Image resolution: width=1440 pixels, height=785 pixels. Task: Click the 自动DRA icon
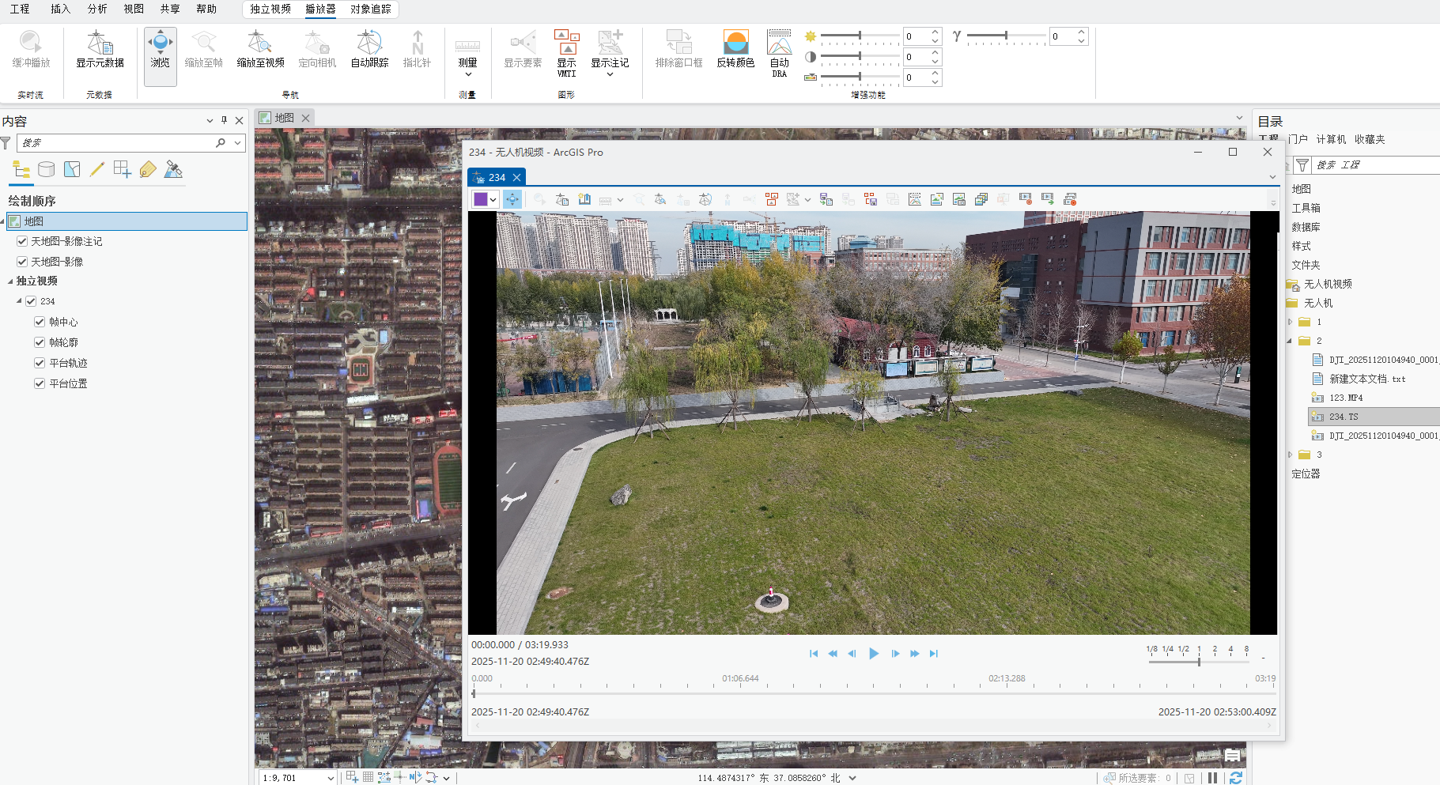(x=779, y=53)
